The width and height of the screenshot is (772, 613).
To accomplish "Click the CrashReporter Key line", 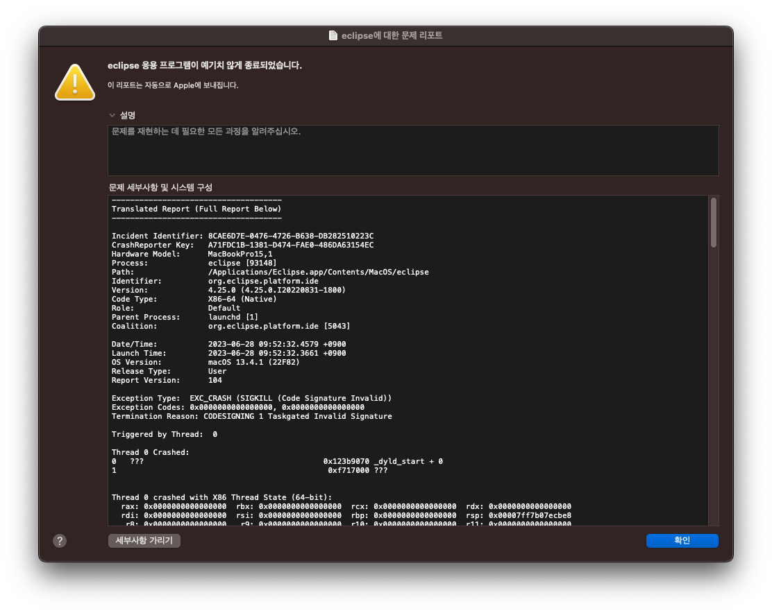I will [x=243, y=245].
